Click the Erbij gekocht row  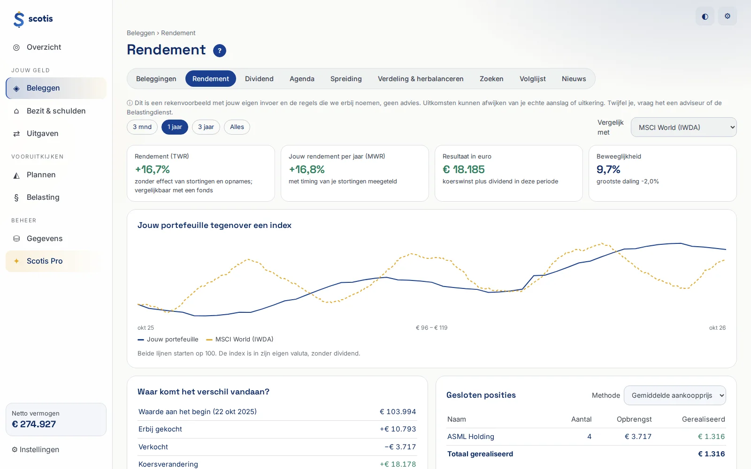pyautogui.click(x=277, y=429)
